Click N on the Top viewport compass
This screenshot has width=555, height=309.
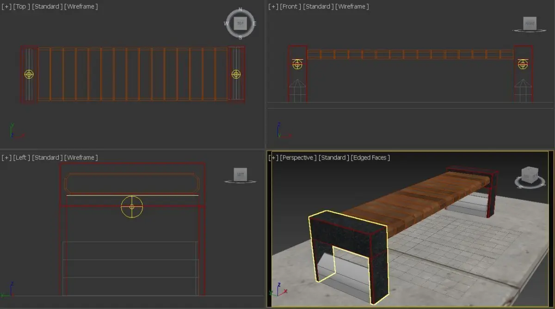coord(240,10)
